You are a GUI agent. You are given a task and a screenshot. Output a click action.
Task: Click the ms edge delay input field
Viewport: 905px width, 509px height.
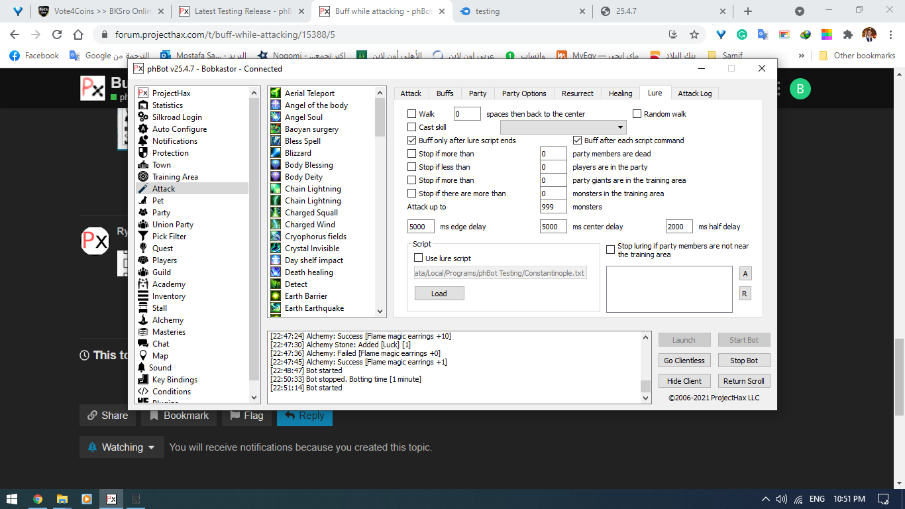421,227
